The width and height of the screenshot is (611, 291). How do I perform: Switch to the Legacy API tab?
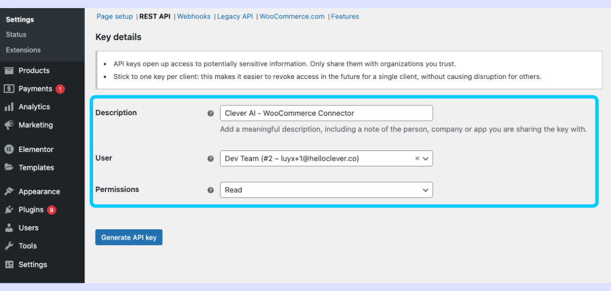point(235,16)
